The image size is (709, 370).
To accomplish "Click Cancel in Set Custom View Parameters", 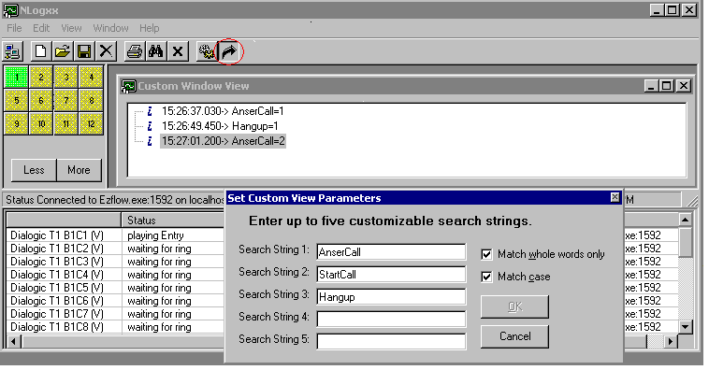I will tap(515, 336).
